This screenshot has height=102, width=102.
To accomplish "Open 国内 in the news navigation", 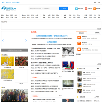I will pos(7,15).
